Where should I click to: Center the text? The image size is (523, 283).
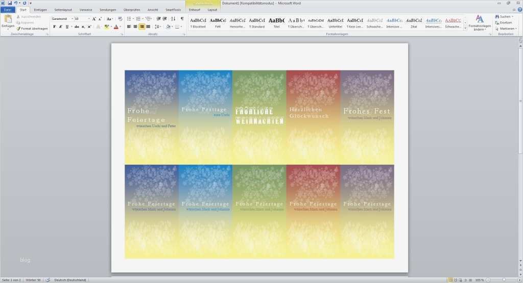pyautogui.click(x=135, y=27)
